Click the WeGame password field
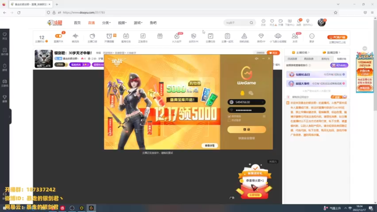Viewport: 377px width, 212px height. [246, 110]
